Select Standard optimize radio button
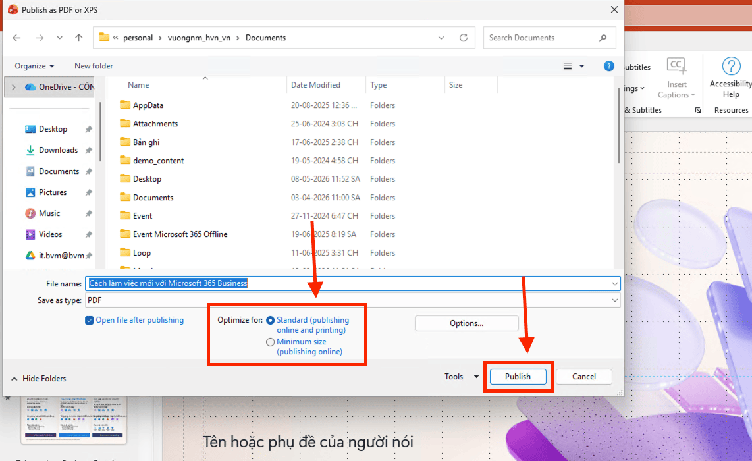Image resolution: width=752 pixels, height=461 pixels. [x=271, y=321]
